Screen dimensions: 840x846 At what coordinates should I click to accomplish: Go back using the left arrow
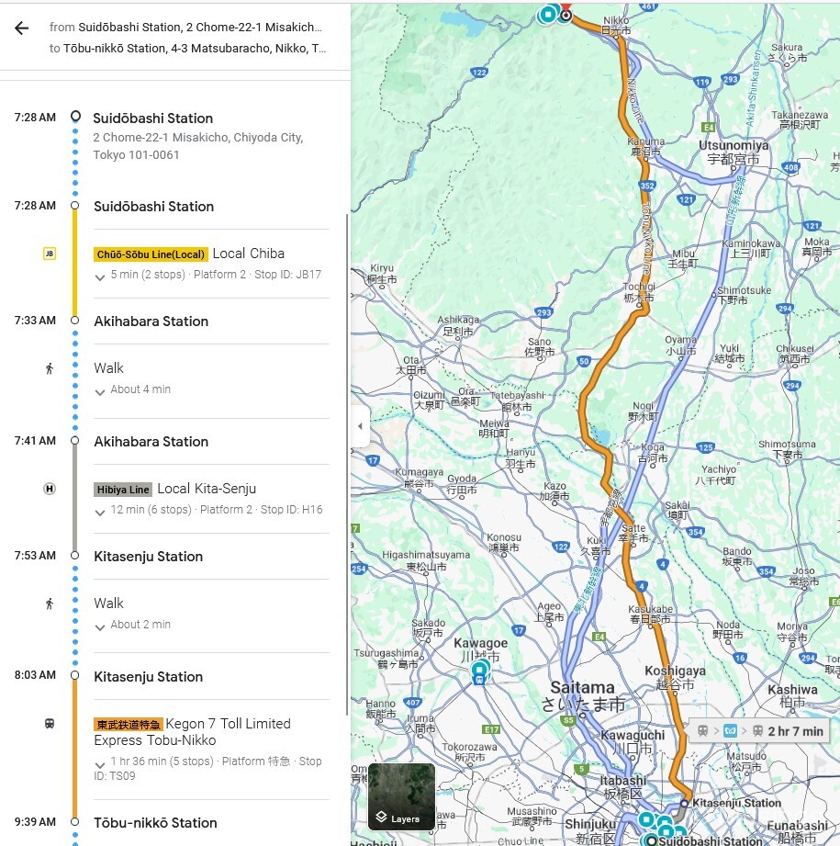21,28
